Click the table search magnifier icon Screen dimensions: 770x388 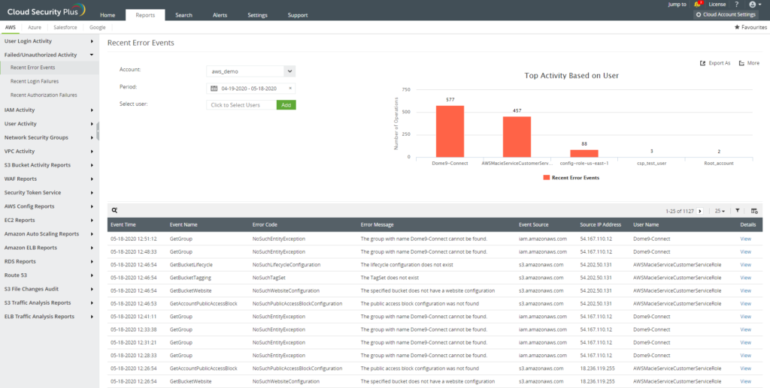pyautogui.click(x=114, y=211)
